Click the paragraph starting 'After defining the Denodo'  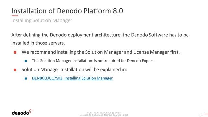click(100, 39)
